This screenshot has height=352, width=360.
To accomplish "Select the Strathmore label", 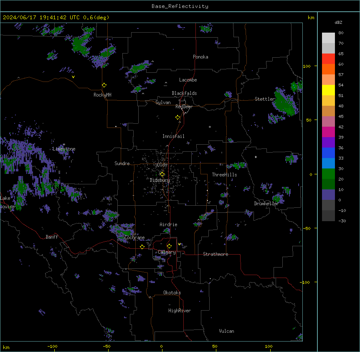I will [215, 254].
